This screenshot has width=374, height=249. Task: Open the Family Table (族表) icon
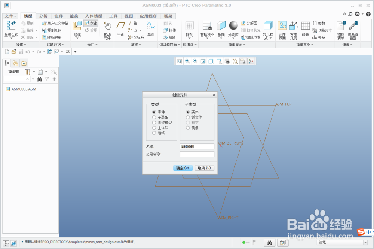305,25
